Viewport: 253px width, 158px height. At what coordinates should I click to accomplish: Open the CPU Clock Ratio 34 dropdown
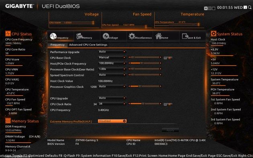tap(112, 104)
